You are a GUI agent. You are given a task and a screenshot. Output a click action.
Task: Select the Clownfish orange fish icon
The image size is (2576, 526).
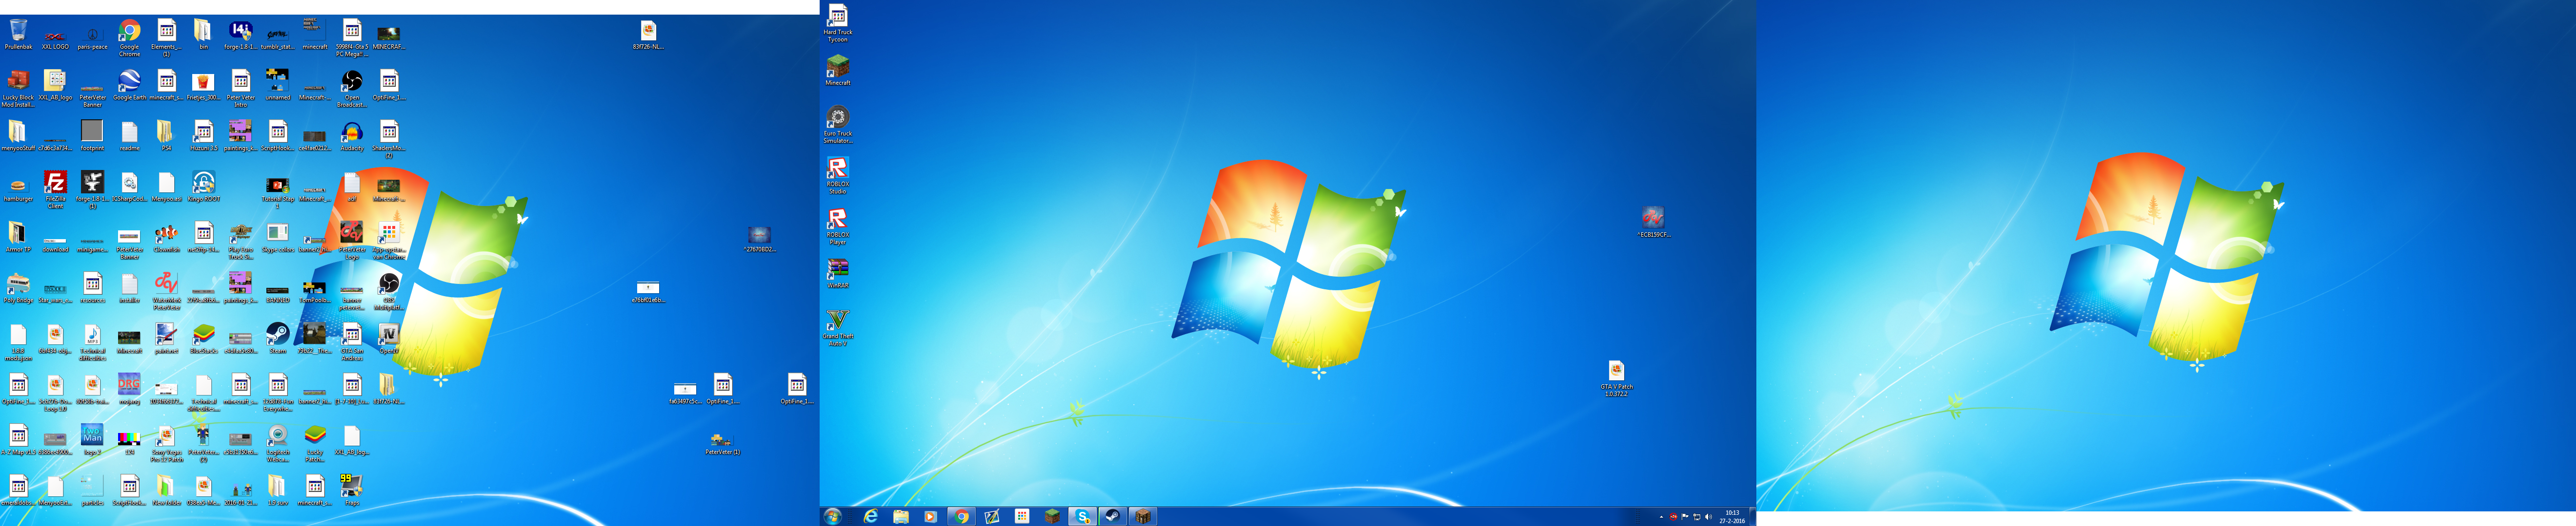(x=166, y=238)
